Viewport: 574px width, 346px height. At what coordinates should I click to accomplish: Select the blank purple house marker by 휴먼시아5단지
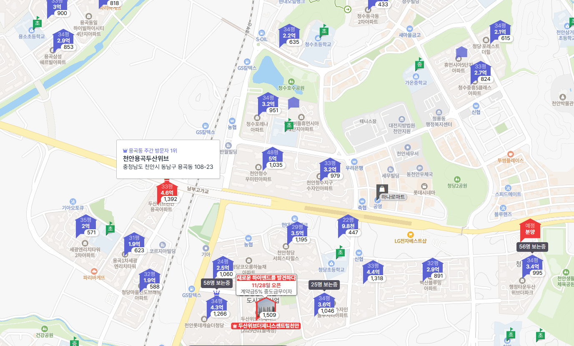click(461, 53)
